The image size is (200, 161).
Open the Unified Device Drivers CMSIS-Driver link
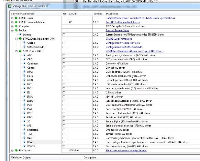click(x=140, y=18)
